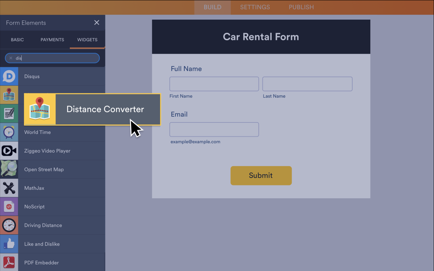
Task: Click the MathJax crossed tools icon
Action: pos(8,188)
